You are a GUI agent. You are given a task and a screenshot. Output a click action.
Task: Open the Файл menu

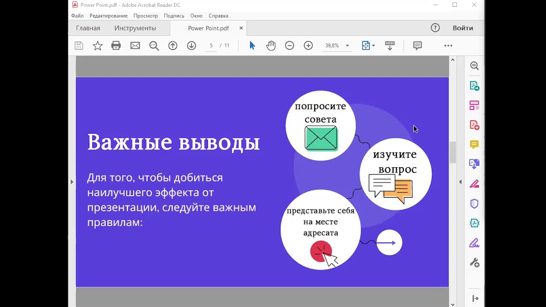[x=78, y=16]
